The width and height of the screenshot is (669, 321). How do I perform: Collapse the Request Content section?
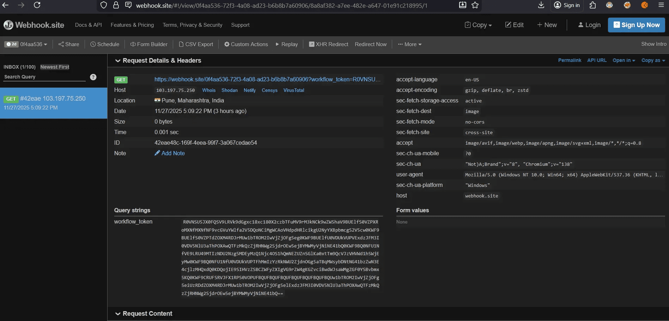(x=144, y=314)
